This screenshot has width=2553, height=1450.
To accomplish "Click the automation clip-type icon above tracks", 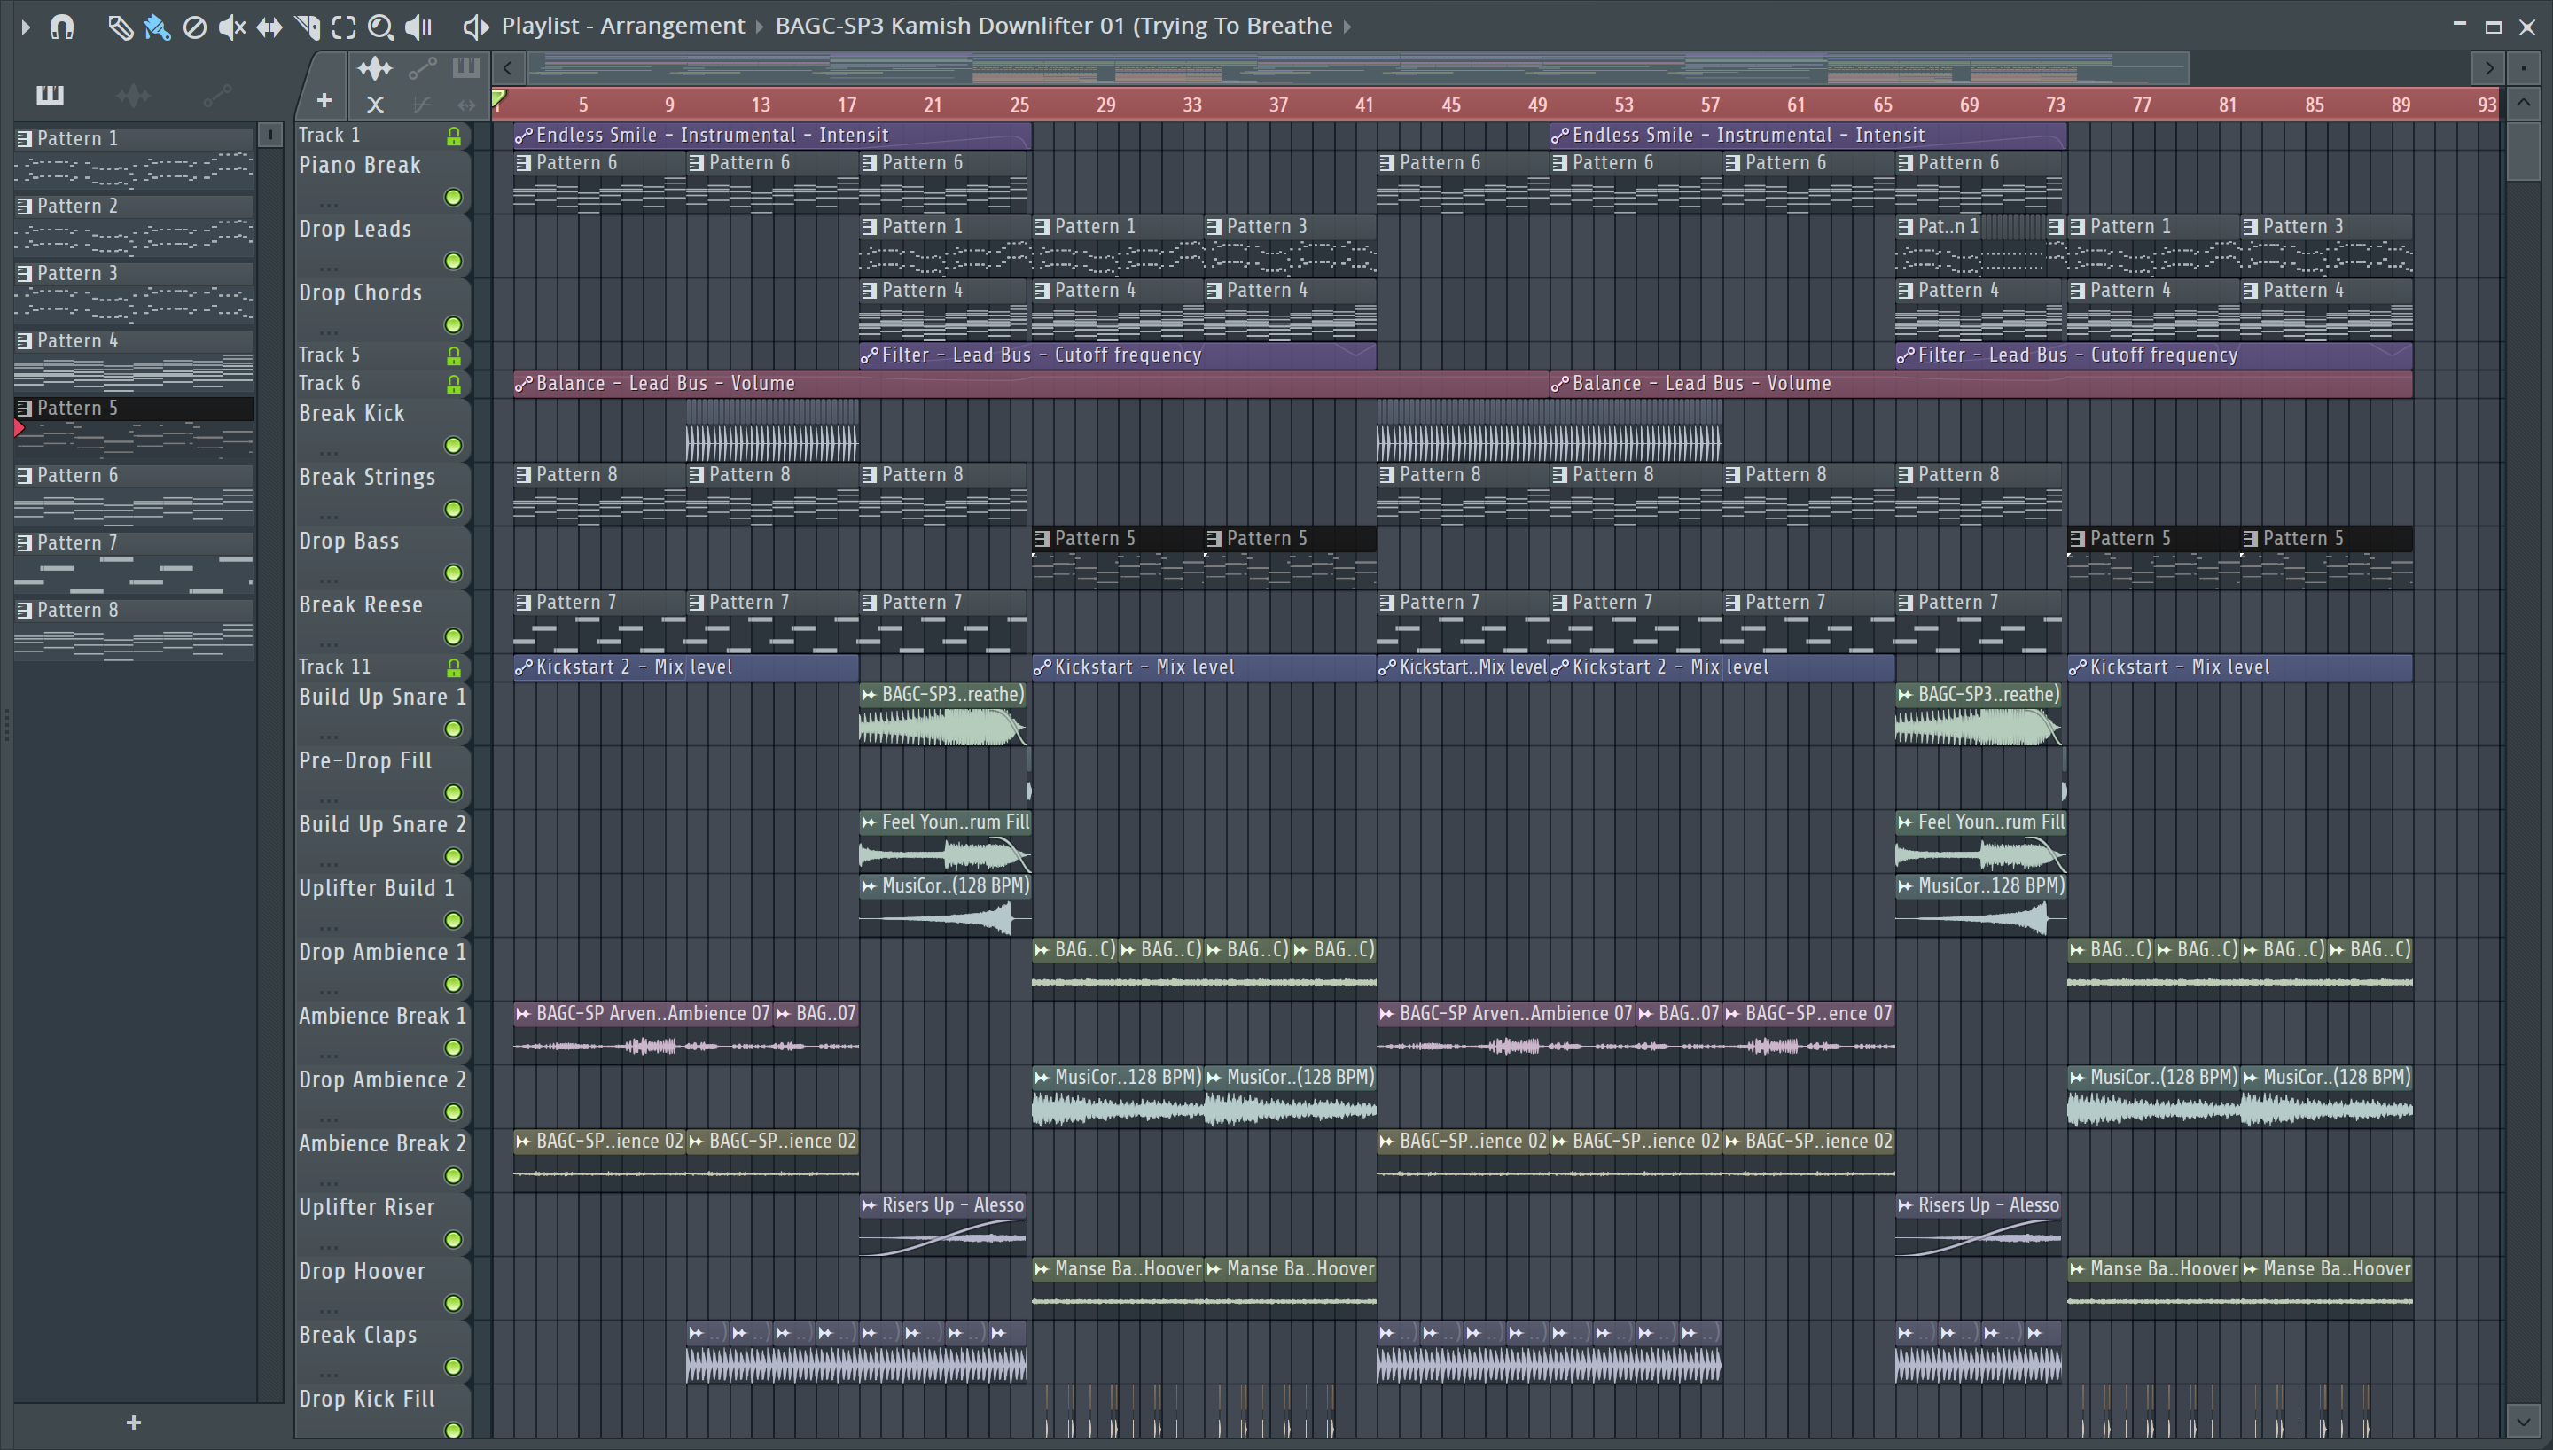I will point(422,67).
